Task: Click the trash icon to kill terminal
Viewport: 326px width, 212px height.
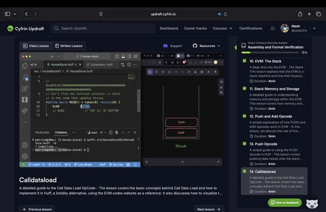Action: coord(116,132)
